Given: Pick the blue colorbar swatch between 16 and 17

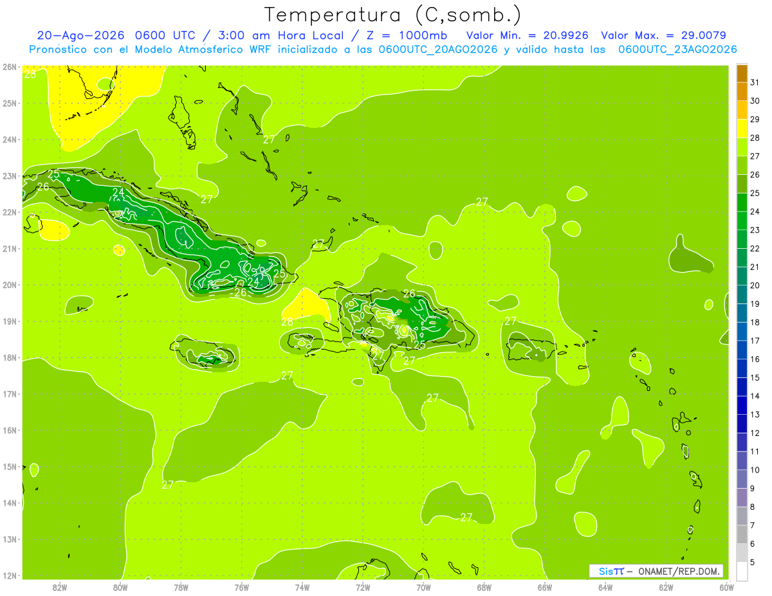Looking at the screenshot, I should (742, 349).
